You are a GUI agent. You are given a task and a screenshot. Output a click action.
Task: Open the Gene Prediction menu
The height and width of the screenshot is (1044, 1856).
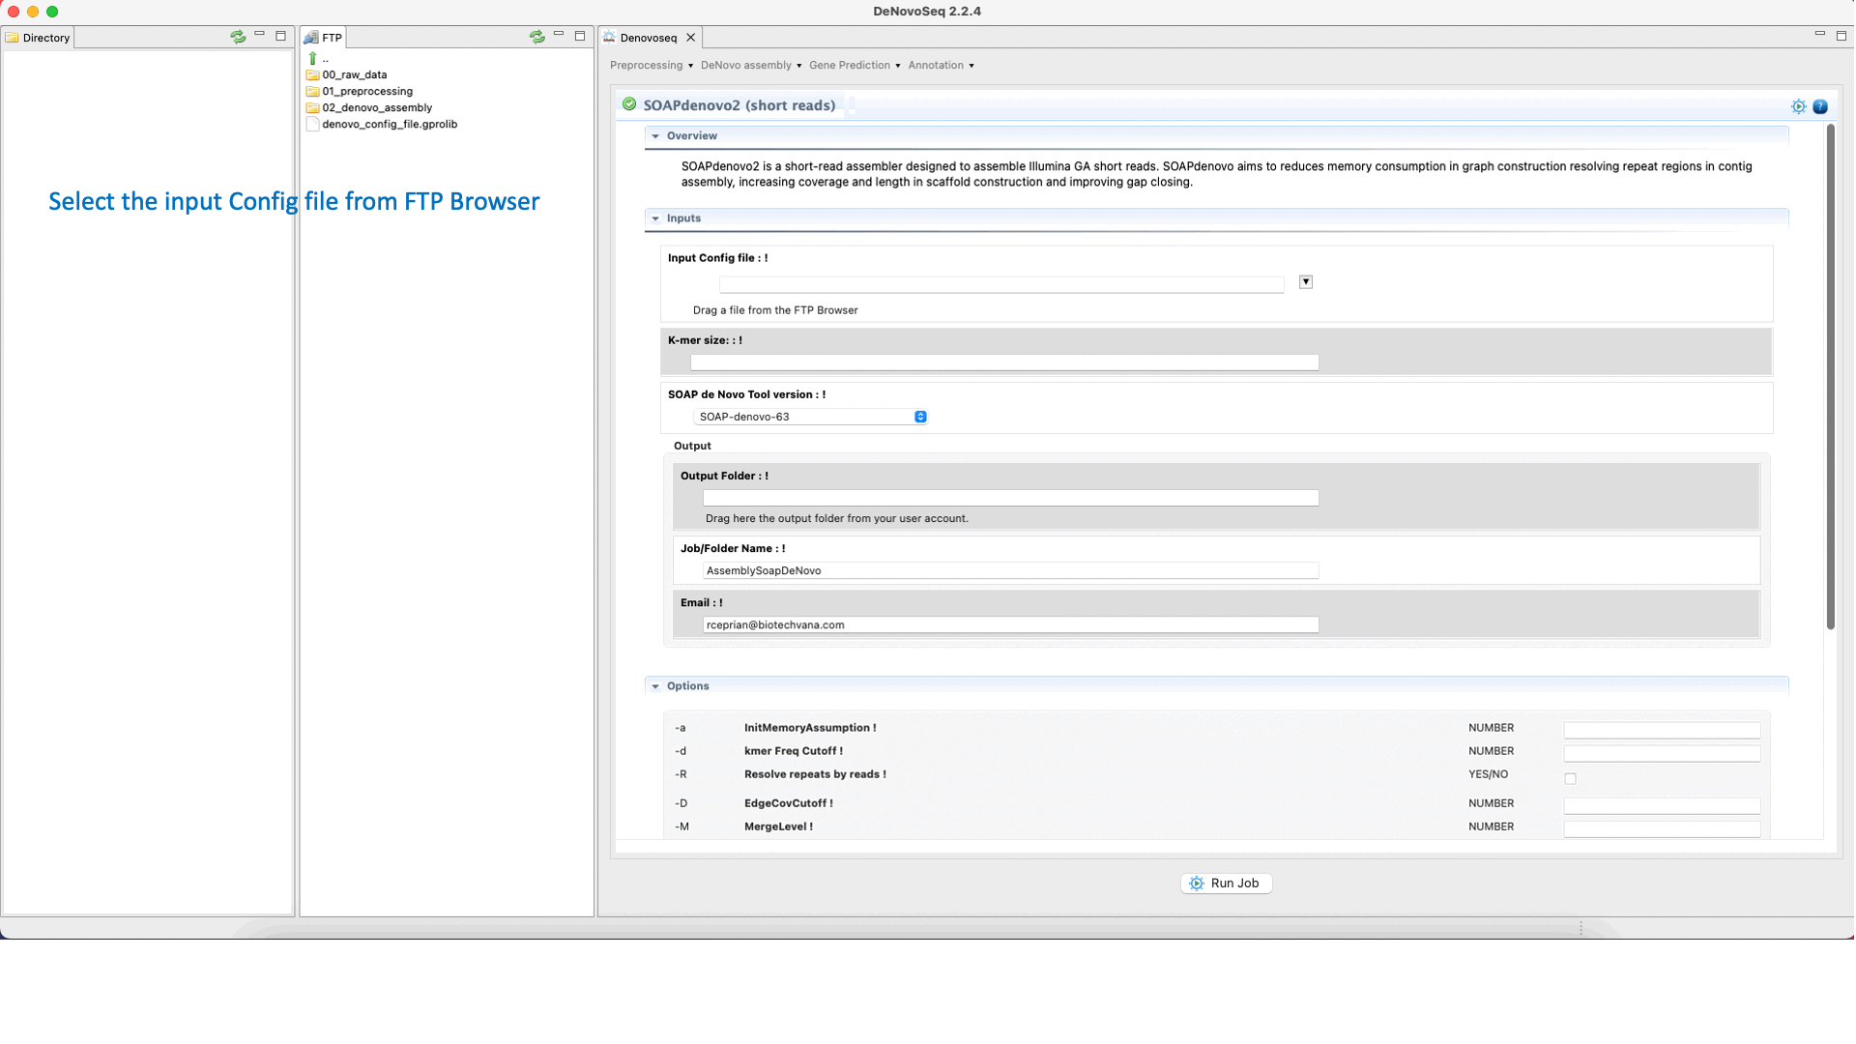[854, 65]
